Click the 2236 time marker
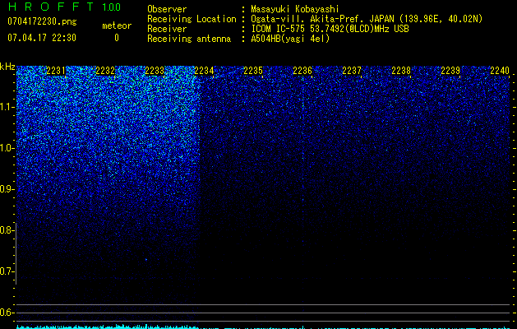Image resolution: width=517 pixels, height=329 pixels. [302, 71]
